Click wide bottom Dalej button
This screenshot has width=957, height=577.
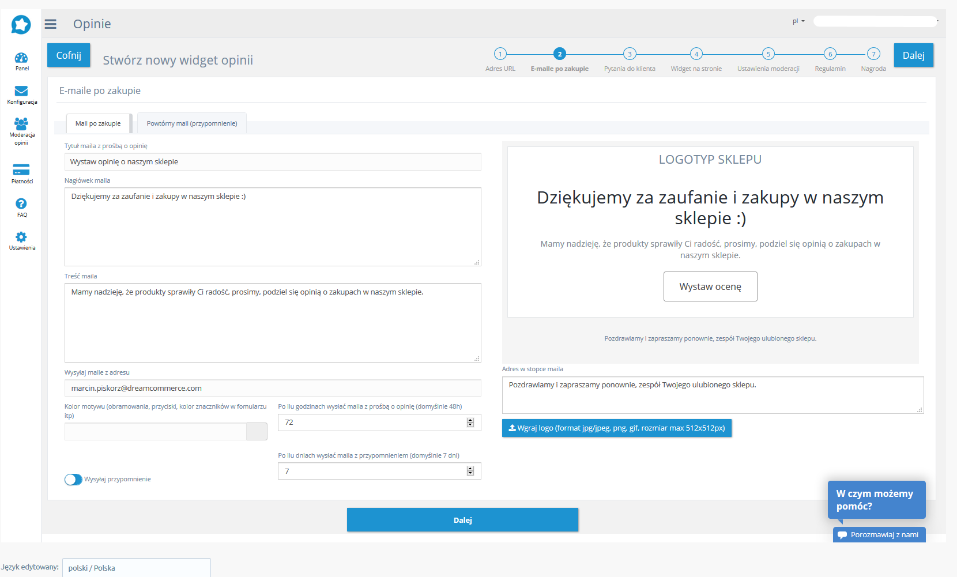[463, 520]
